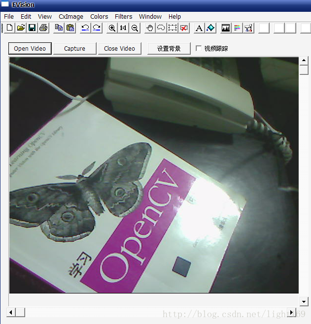The height and width of the screenshot is (324, 311).
Task: Select the flood fill bucket tool
Action: (211, 28)
